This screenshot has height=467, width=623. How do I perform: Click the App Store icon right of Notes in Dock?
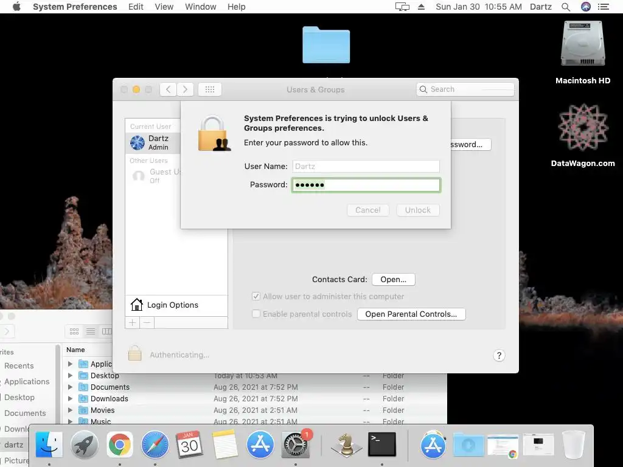click(260, 445)
